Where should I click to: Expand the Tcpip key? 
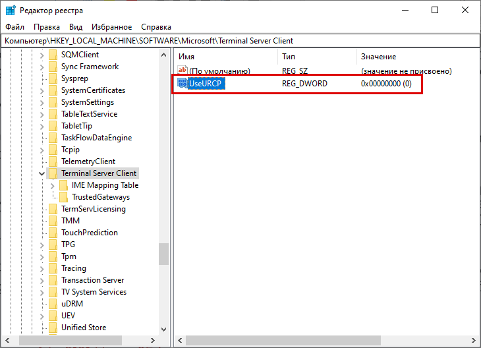42,150
